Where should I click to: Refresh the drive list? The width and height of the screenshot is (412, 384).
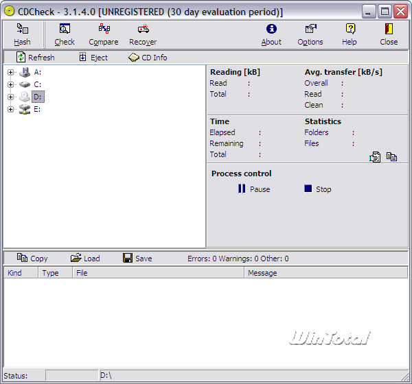pos(36,57)
